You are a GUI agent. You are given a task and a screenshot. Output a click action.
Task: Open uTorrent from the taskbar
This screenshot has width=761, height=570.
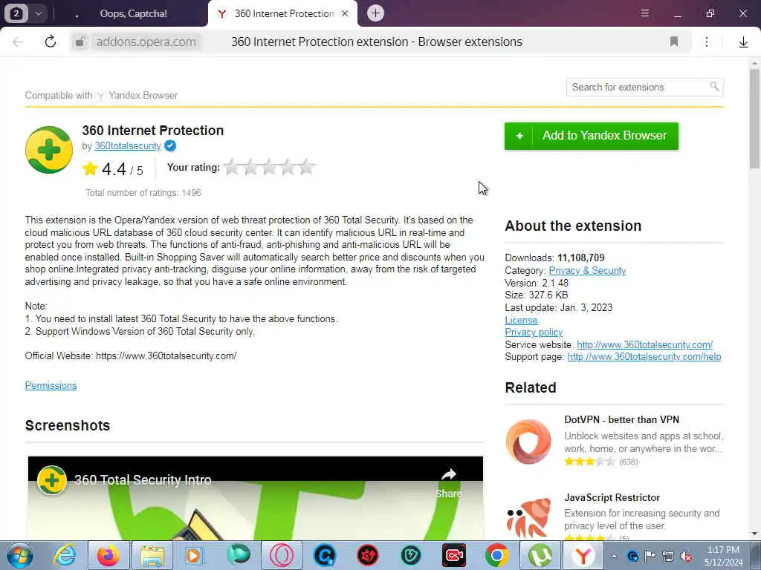point(540,555)
